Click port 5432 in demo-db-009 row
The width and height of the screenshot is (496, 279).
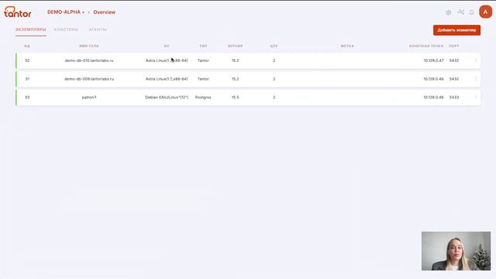[454, 79]
